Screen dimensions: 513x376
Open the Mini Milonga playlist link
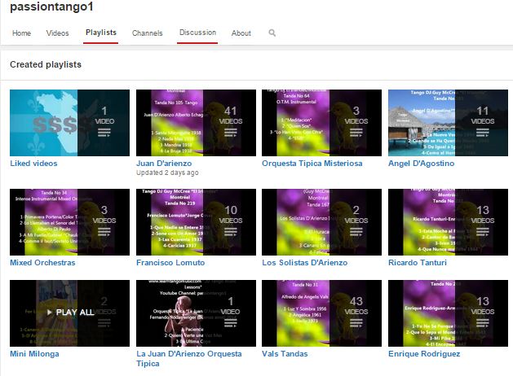tap(34, 354)
